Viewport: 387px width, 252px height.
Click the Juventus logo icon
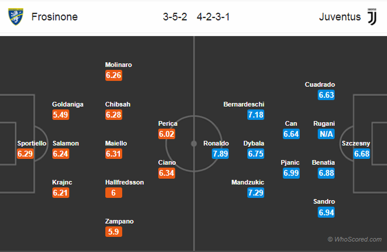[x=372, y=17]
